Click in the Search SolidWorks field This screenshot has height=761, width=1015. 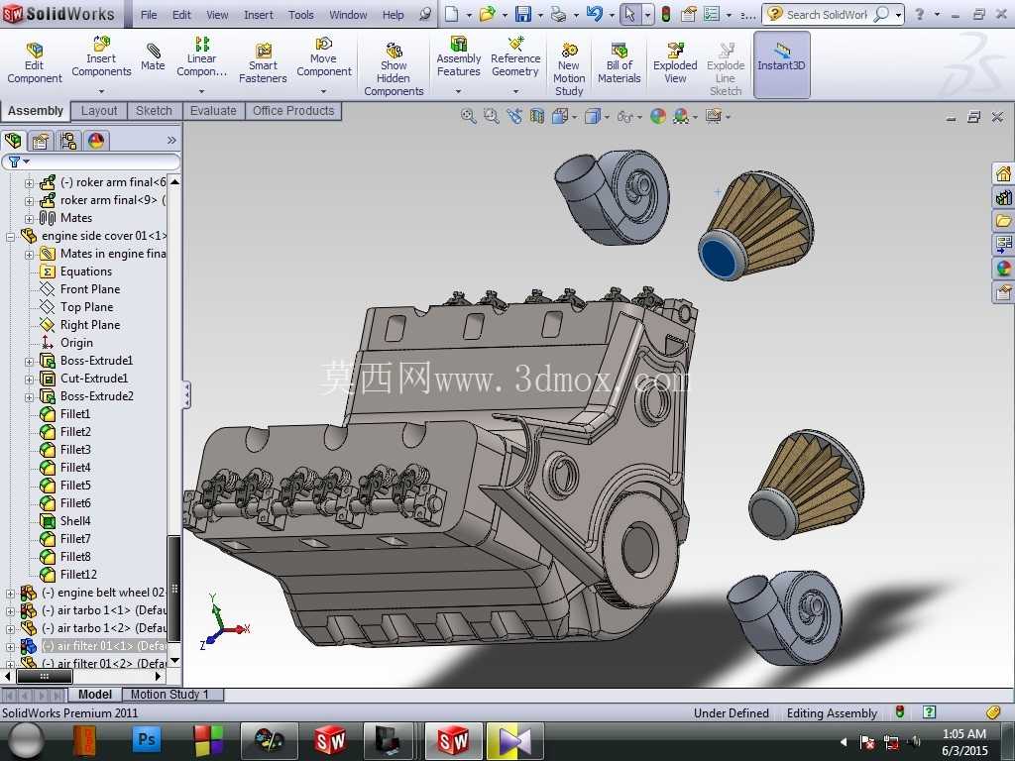click(827, 14)
